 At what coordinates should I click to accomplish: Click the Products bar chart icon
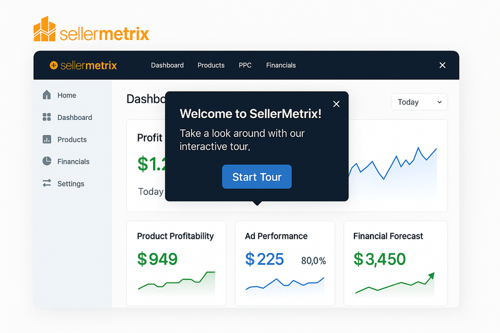(x=47, y=139)
